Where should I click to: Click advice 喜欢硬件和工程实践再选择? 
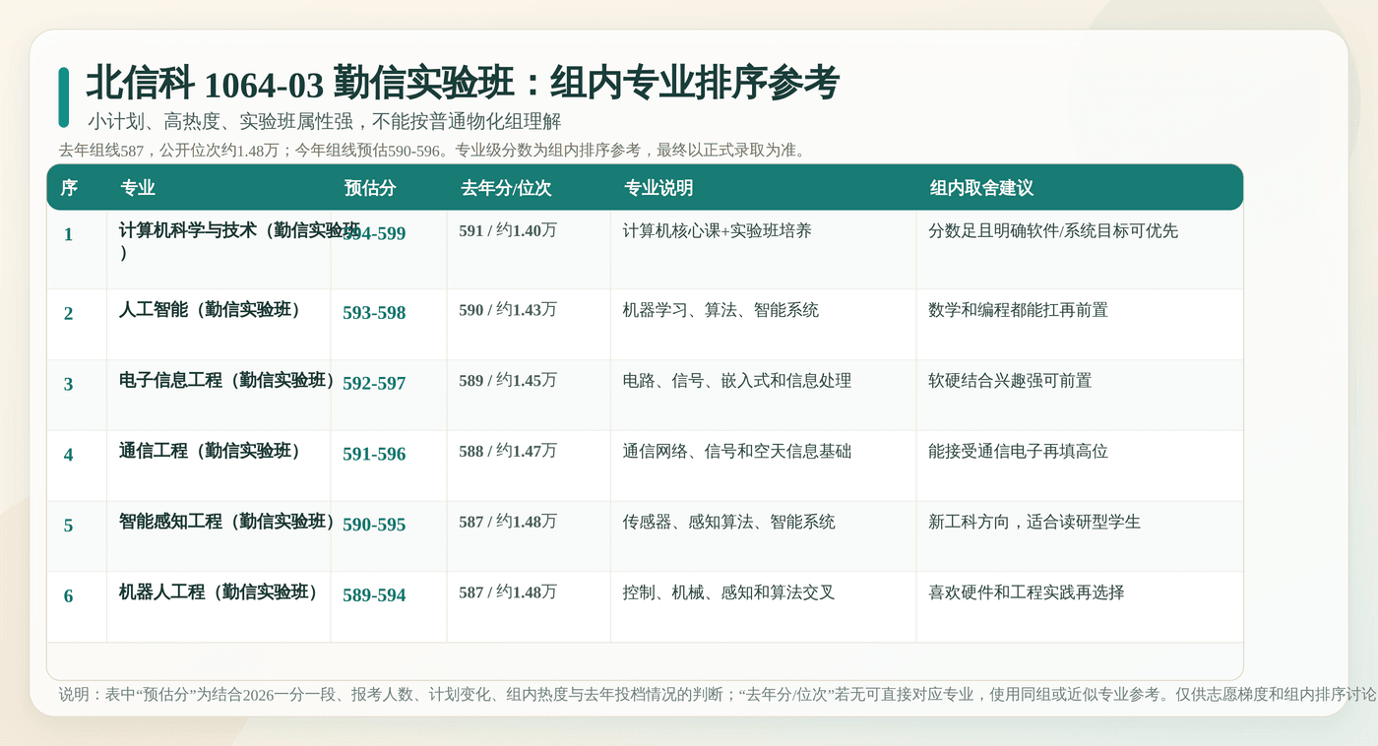click(x=1027, y=593)
